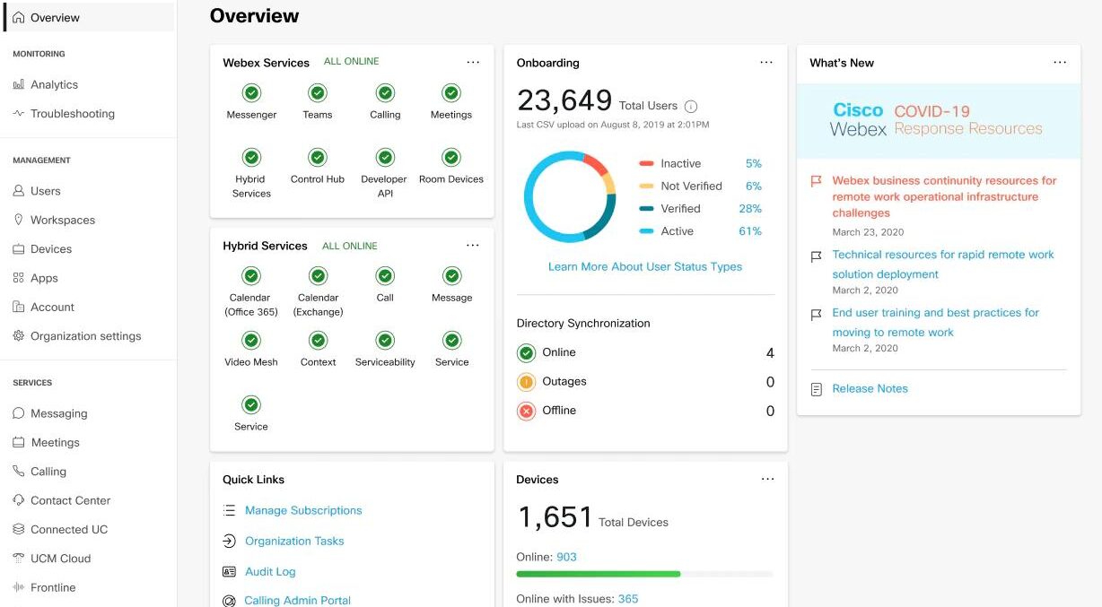The width and height of the screenshot is (1102, 607).
Task: Click the red Offline status icon
Action: (527, 411)
